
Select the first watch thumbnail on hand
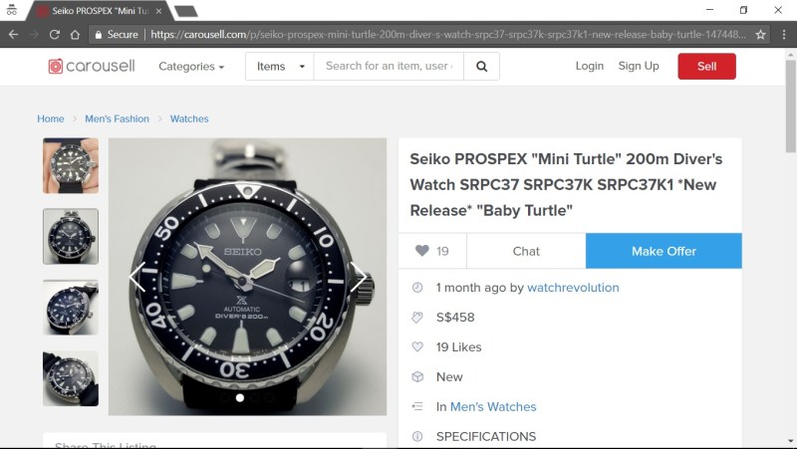(71, 165)
